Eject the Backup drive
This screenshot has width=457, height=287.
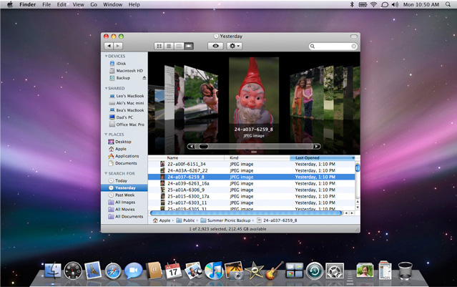click(x=144, y=78)
